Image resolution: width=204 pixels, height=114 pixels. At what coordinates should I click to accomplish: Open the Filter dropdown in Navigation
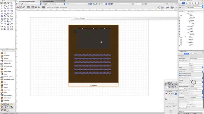click(x=195, y=8)
